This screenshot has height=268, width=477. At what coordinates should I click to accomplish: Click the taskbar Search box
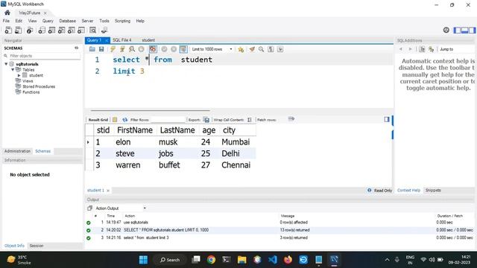pos(170,260)
